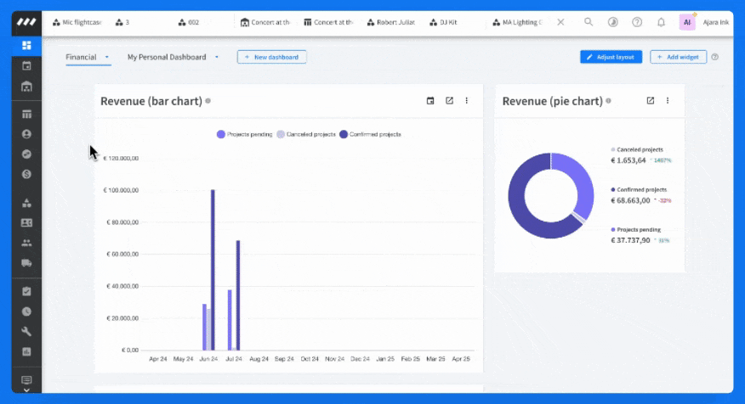This screenshot has height=404, width=745.
Task: Click € 68.663,00 confirmed projects value
Action: click(x=630, y=200)
